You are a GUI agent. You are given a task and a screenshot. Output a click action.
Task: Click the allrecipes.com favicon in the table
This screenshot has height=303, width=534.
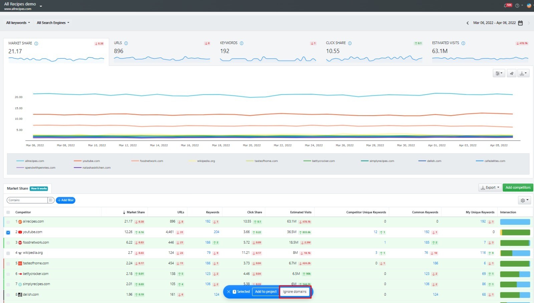(20, 222)
